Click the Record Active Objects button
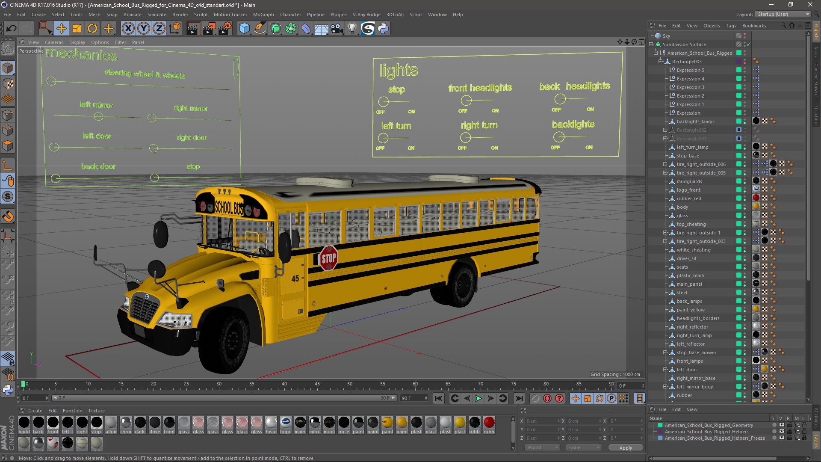 tap(535, 398)
